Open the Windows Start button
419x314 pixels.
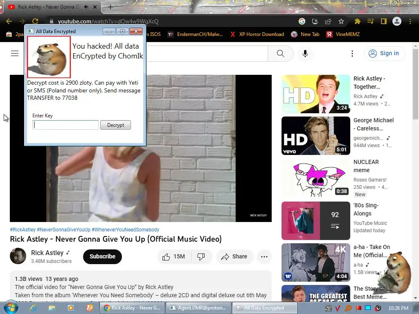point(10,307)
